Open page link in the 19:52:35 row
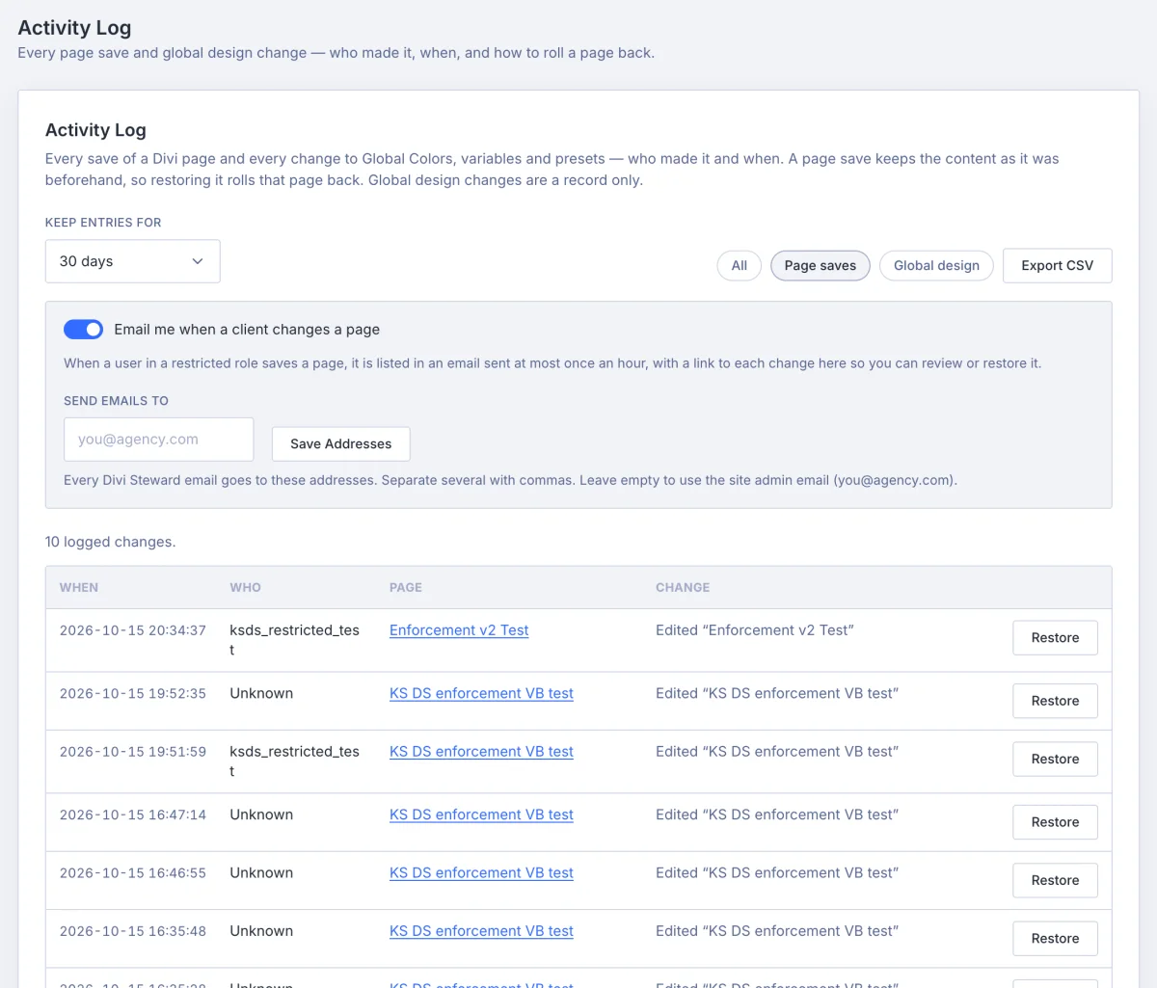1157x988 pixels. 481,694
